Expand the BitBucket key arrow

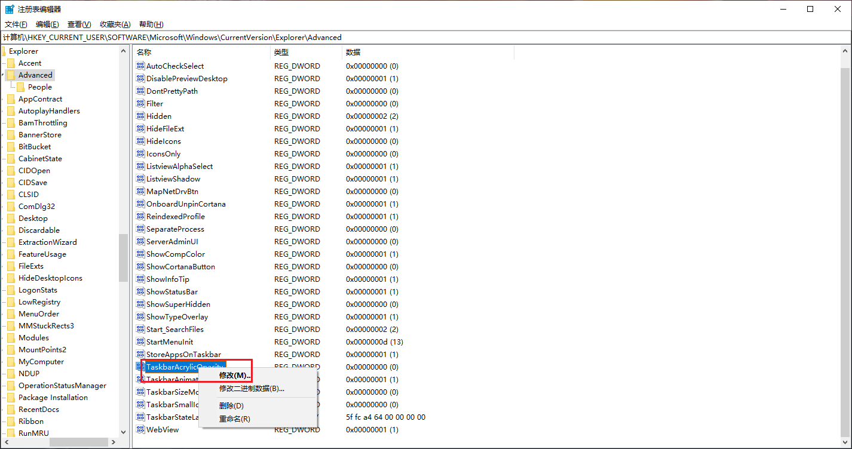coord(3,147)
